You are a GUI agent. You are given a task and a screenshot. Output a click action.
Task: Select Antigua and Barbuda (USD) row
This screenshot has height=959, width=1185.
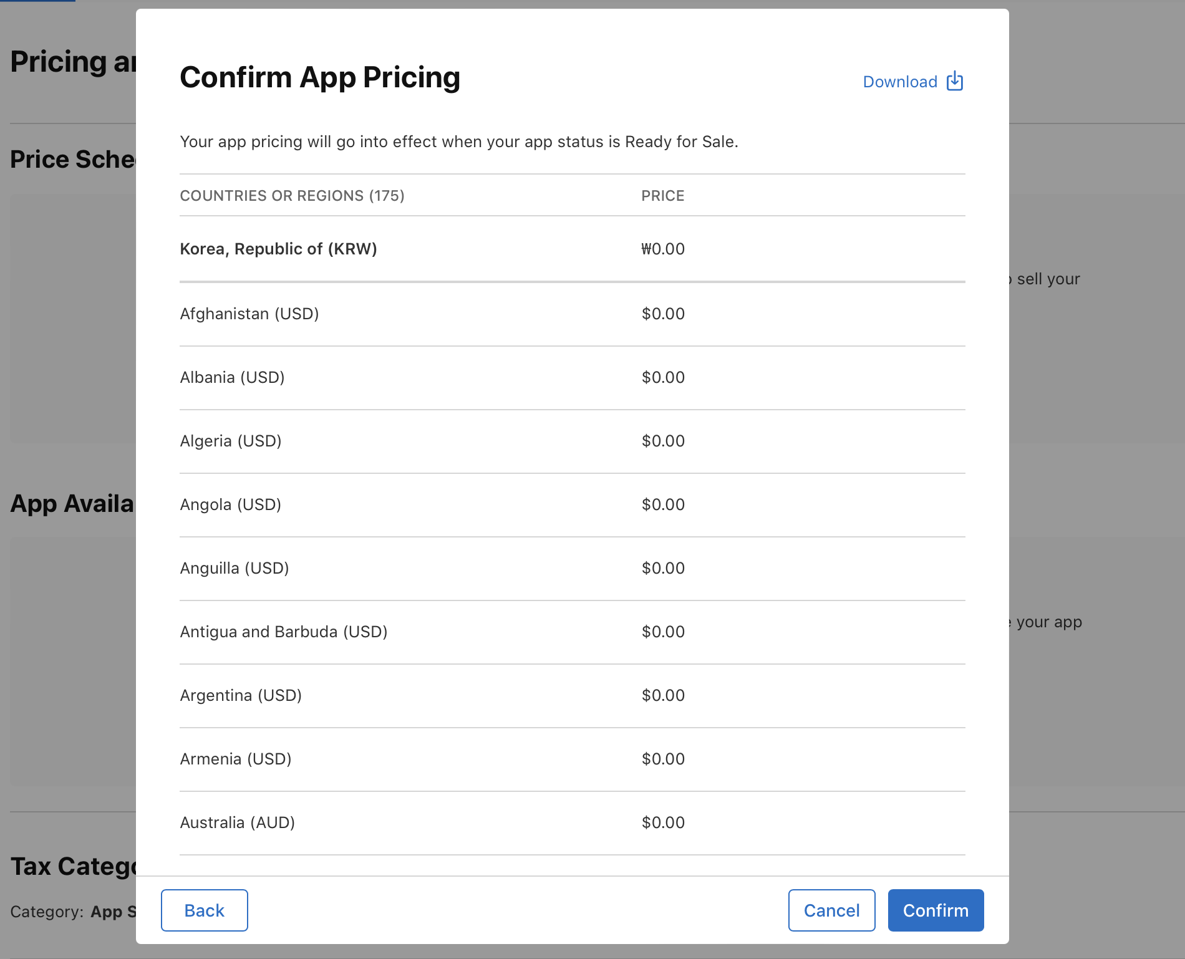(284, 632)
